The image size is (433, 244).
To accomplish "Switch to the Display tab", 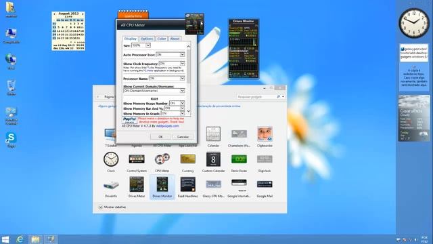I will 131,39.
